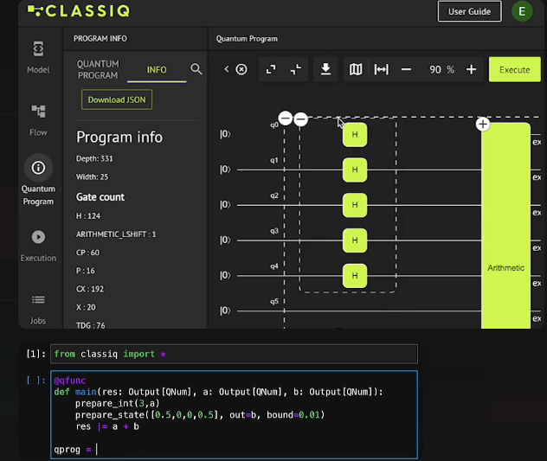Screen dimensions: 547x461
Task: Click the CLASSIQ logo
Action: click(x=79, y=10)
